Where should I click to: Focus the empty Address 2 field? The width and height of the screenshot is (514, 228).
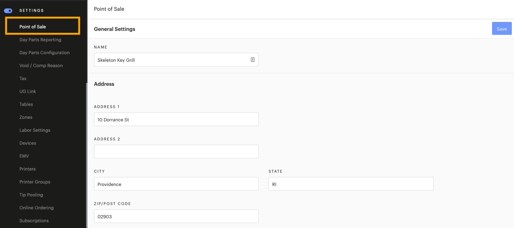176,152
